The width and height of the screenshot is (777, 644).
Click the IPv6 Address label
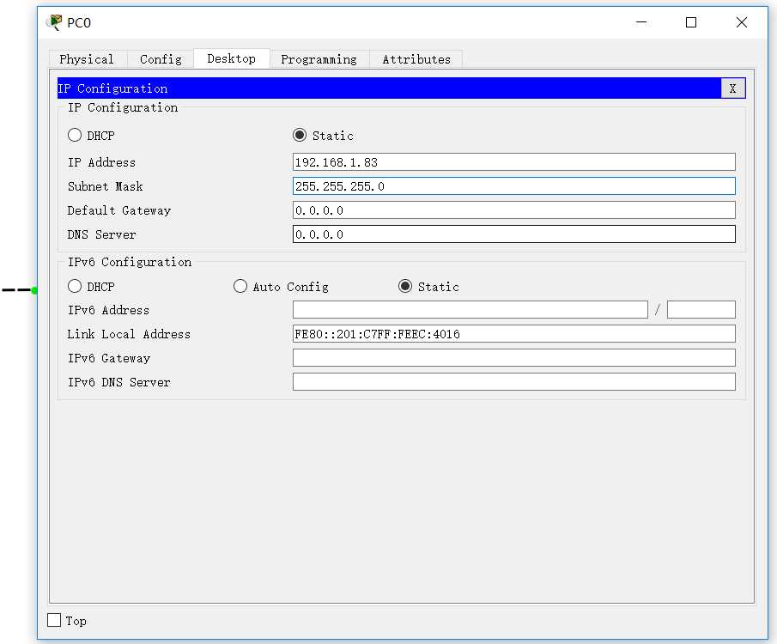tap(108, 310)
